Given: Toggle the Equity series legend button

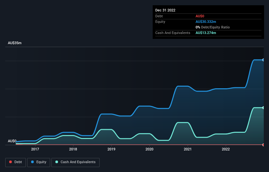Looking at the screenshot, I should 39,162.
